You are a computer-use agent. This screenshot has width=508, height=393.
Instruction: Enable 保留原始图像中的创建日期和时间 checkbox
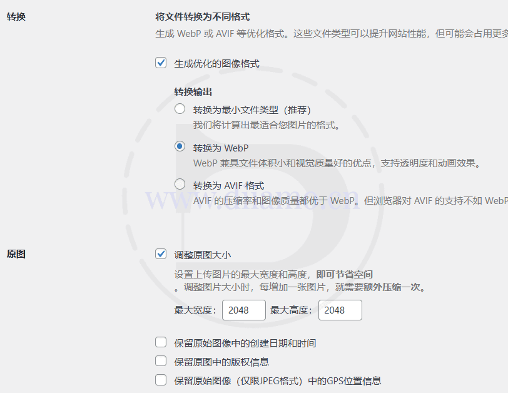(161, 342)
